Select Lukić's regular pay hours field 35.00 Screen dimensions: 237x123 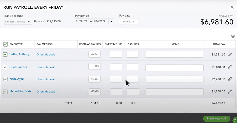(x=95, y=66)
